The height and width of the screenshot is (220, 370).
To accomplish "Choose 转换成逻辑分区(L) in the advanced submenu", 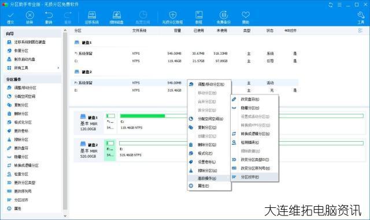I will (254, 134).
